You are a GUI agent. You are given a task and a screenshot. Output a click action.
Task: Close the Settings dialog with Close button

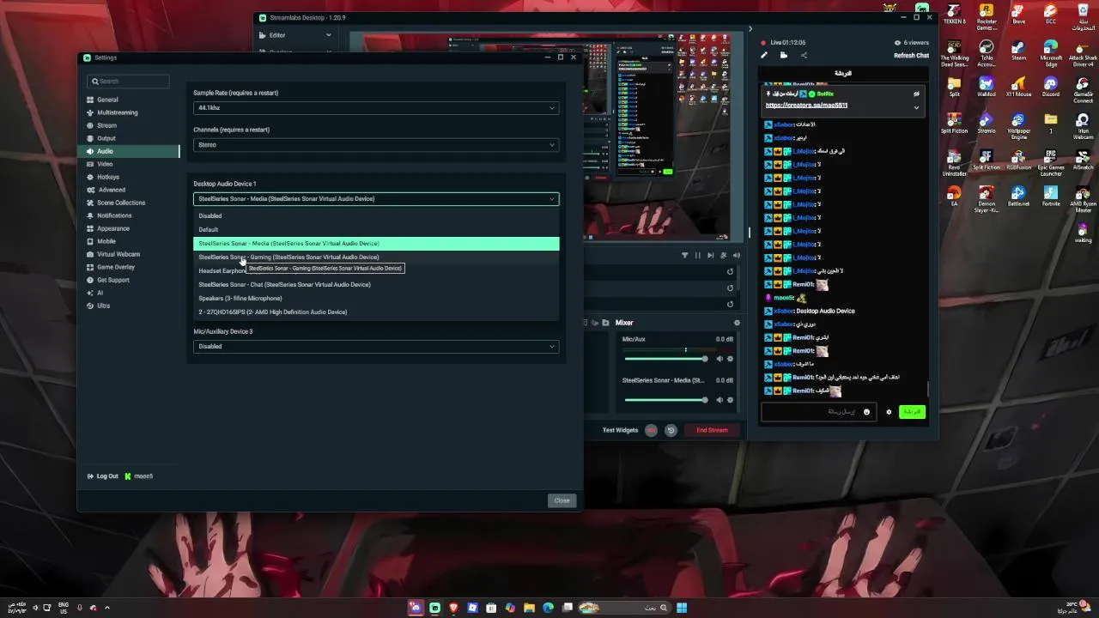point(562,500)
